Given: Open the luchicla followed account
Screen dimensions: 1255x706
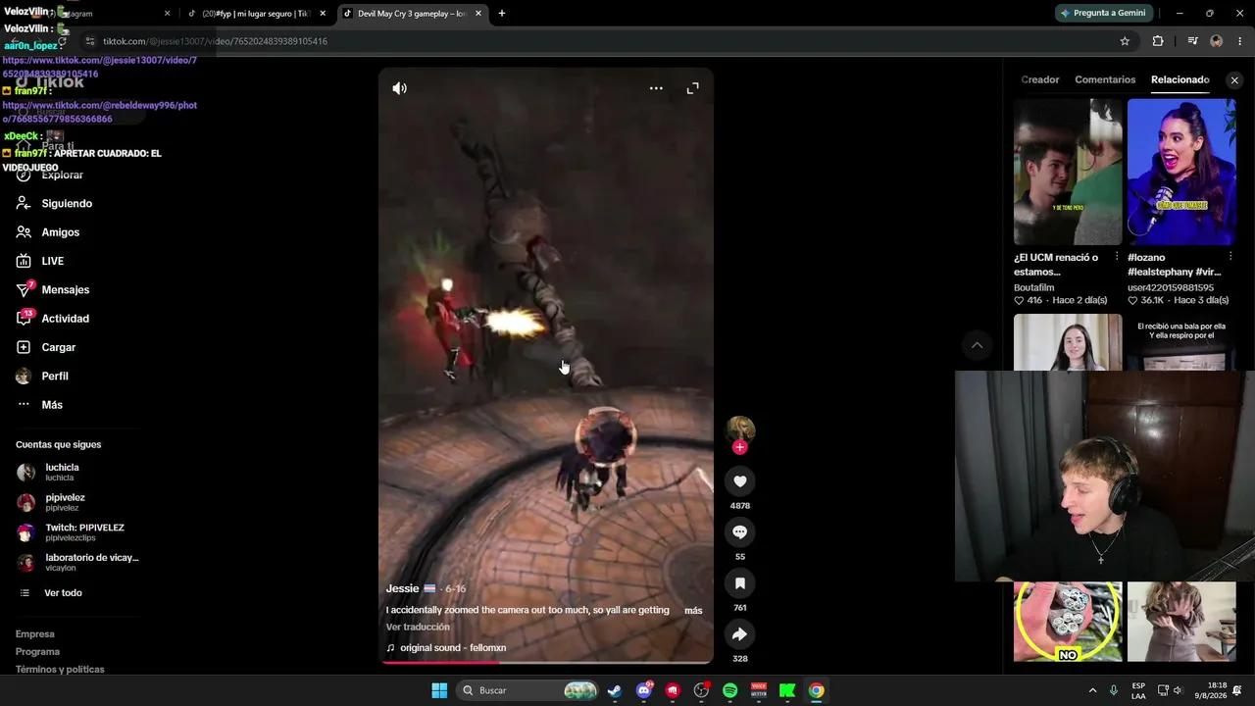Looking at the screenshot, I should pos(62,472).
